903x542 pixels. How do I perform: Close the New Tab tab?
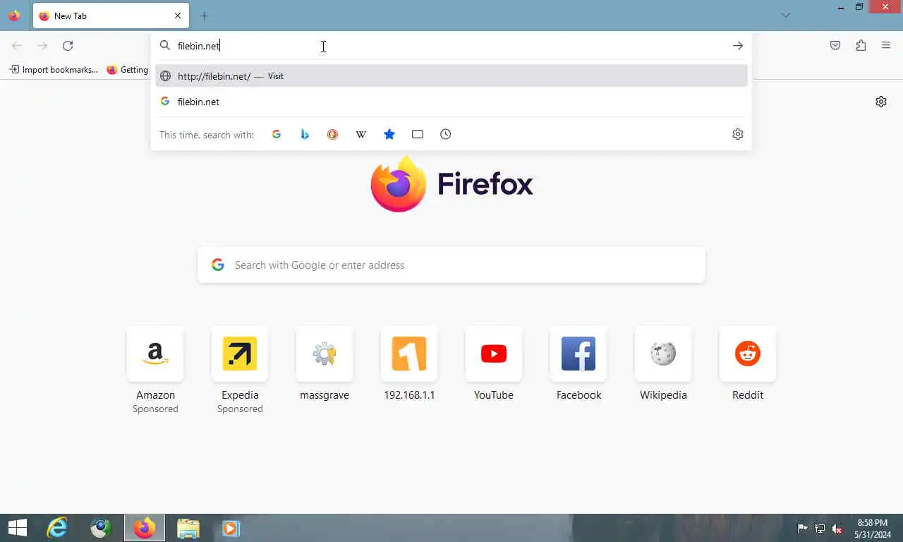click(x=178, y=16)
